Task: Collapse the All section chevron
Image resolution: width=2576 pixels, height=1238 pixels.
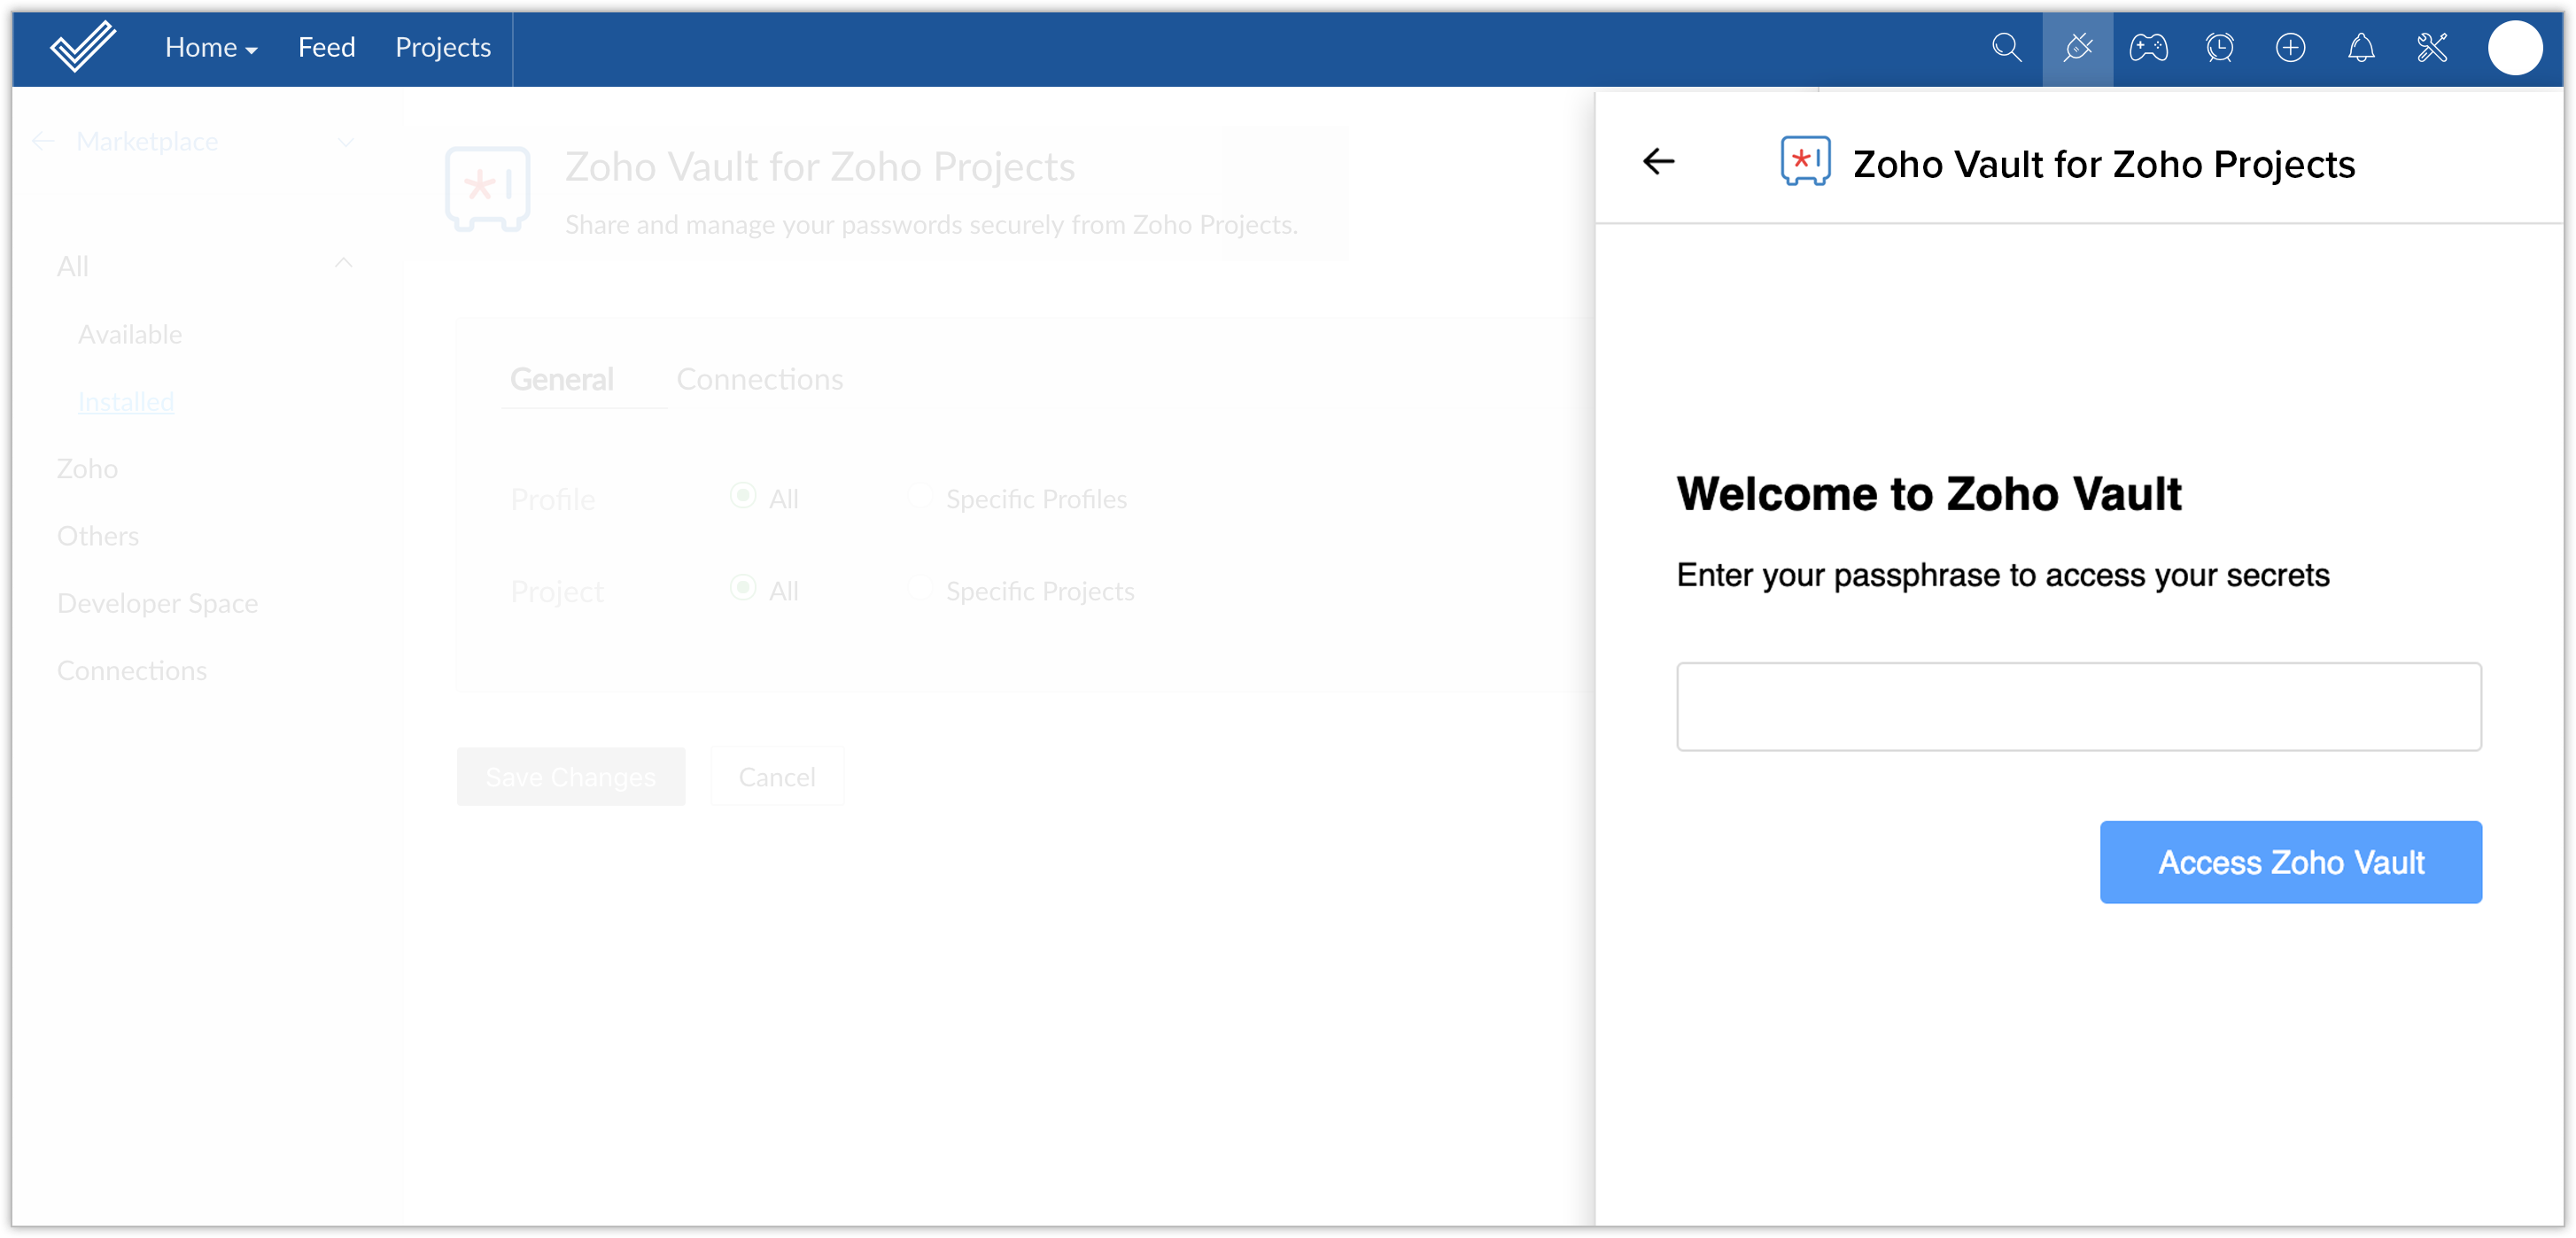Action: click(343, 264)
